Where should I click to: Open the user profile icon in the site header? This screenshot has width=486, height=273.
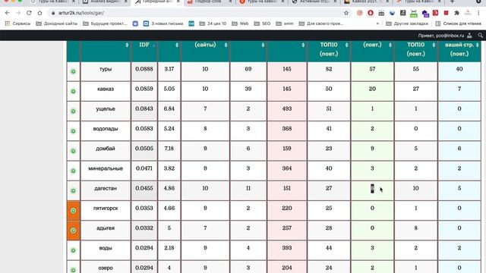[x=469, y=36]
